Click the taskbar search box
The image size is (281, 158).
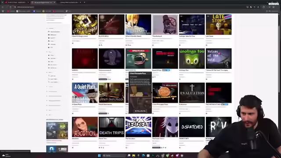114,155
